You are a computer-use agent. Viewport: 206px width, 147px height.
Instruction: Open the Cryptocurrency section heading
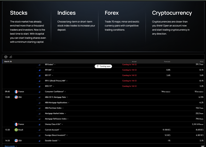tap(172, 13)
